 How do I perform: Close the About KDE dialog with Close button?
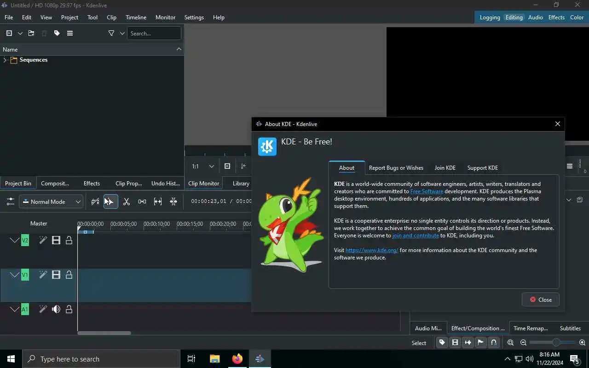[541, 299]
